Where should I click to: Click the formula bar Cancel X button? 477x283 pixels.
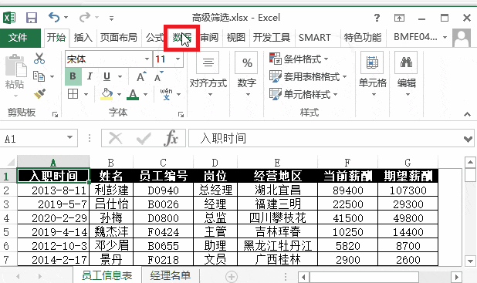point(116,138)
